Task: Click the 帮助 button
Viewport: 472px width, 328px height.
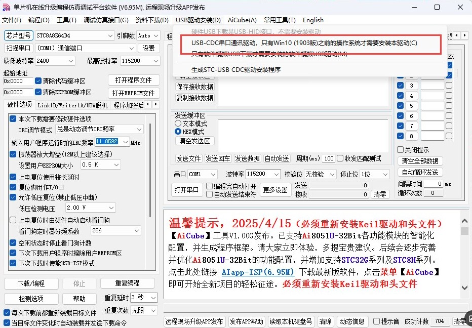Action: (80, 299)
